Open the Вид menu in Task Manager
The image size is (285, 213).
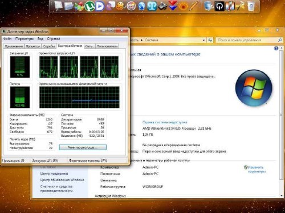[40, 39]
